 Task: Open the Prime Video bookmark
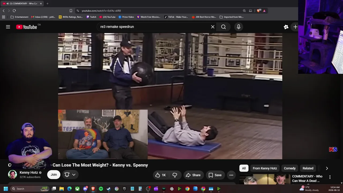coord(126,17)
